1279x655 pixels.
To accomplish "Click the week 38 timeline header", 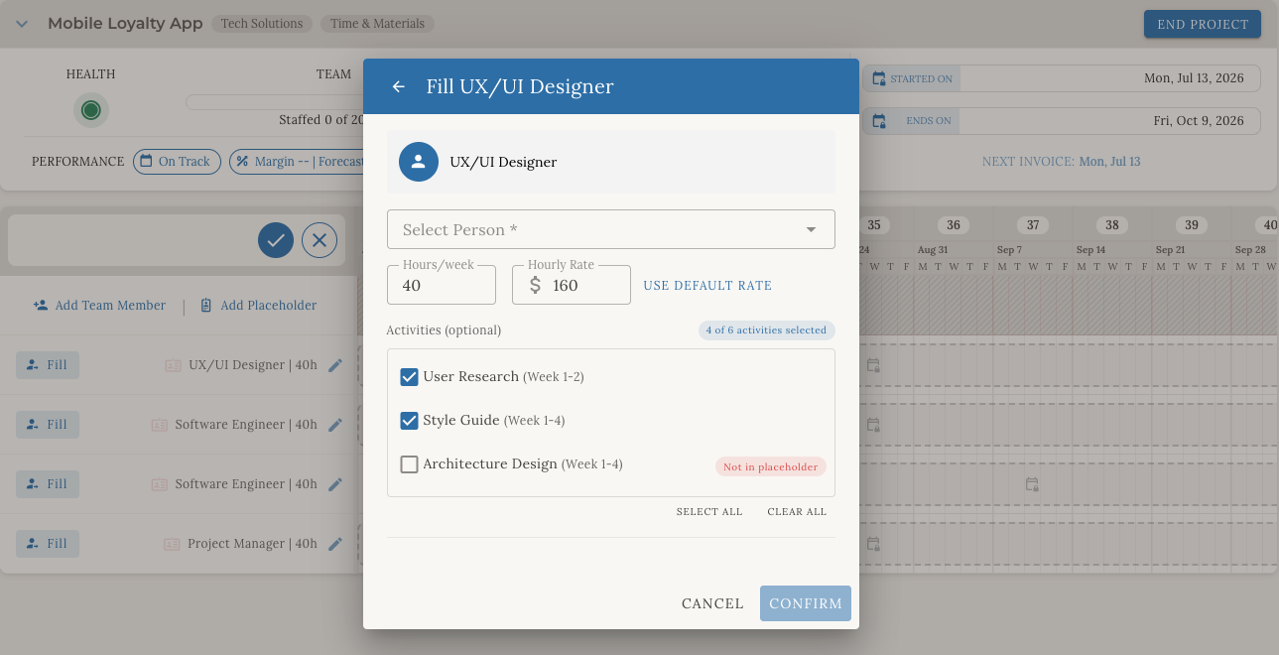I will [1111, 225].
